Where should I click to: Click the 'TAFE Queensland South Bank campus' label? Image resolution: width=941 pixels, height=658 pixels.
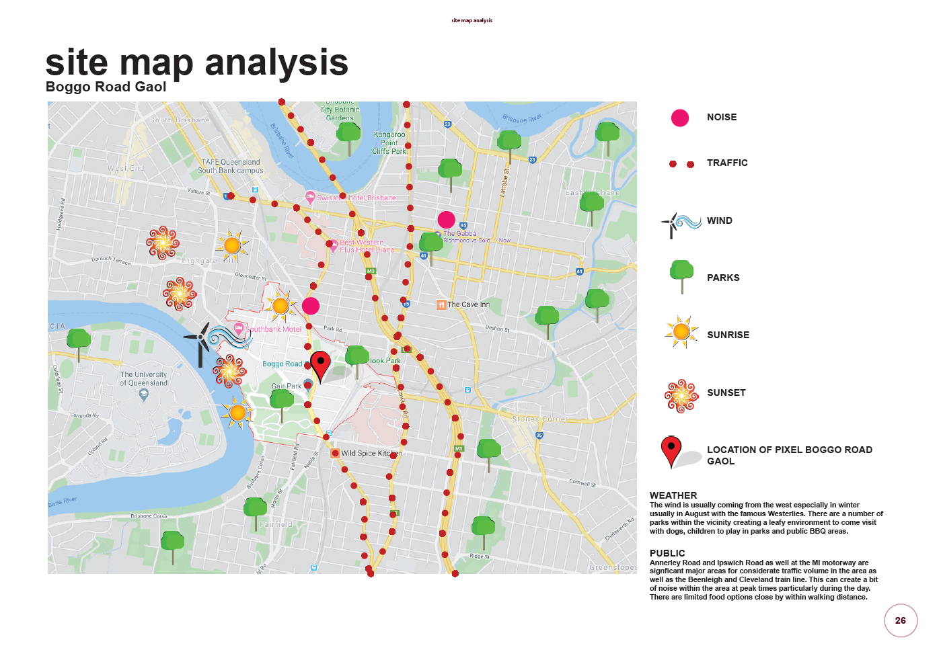tap(231, 166)
